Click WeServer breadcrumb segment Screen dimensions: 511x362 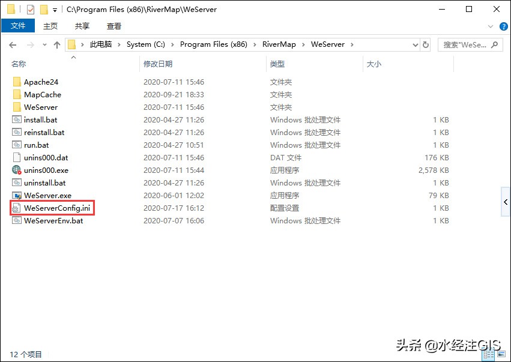coord(327,44)
